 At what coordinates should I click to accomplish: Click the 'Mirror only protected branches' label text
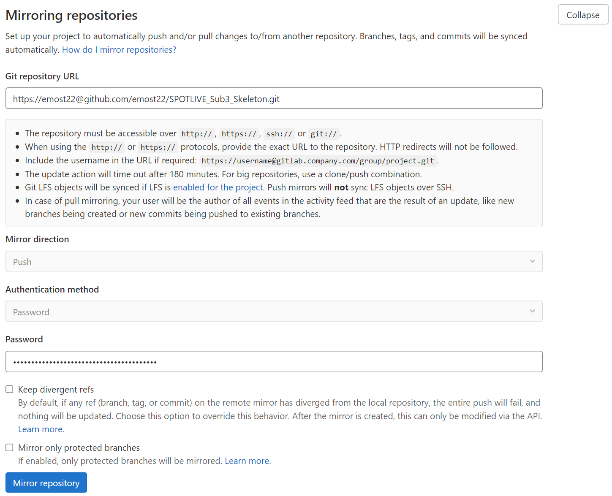[x=79, y=448]
